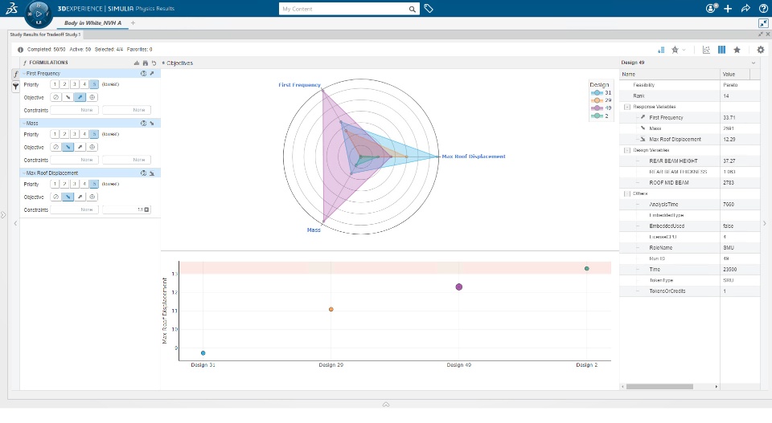Click the 3DS logo in top bar
This screenshot has height=423, width=772.
[x=11, y=8]
